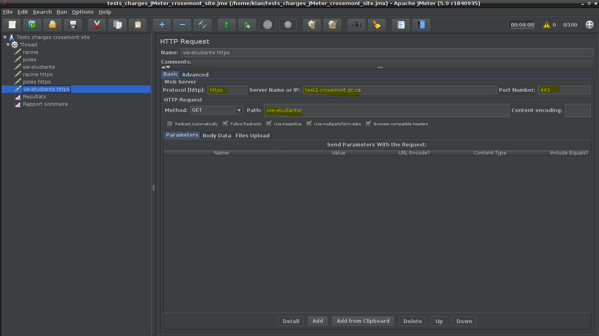Open the HTTP Method dropdown
The image size is (599, 336).
(239, 110)
